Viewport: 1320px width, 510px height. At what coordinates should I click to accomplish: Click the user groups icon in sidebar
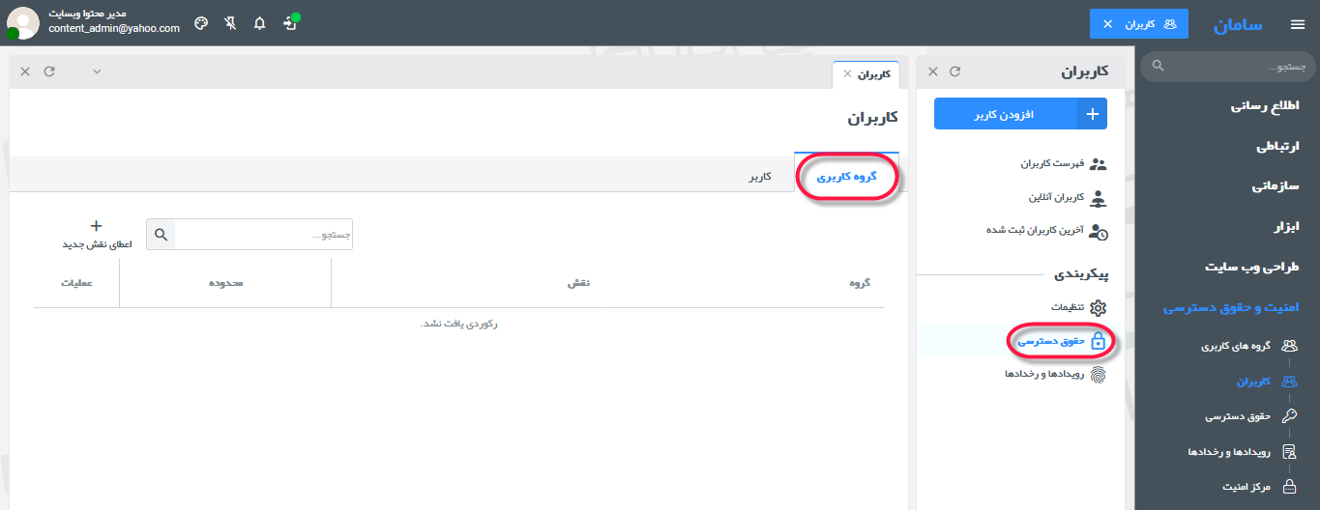point(1288,345)
